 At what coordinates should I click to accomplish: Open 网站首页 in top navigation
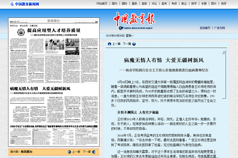102,3
